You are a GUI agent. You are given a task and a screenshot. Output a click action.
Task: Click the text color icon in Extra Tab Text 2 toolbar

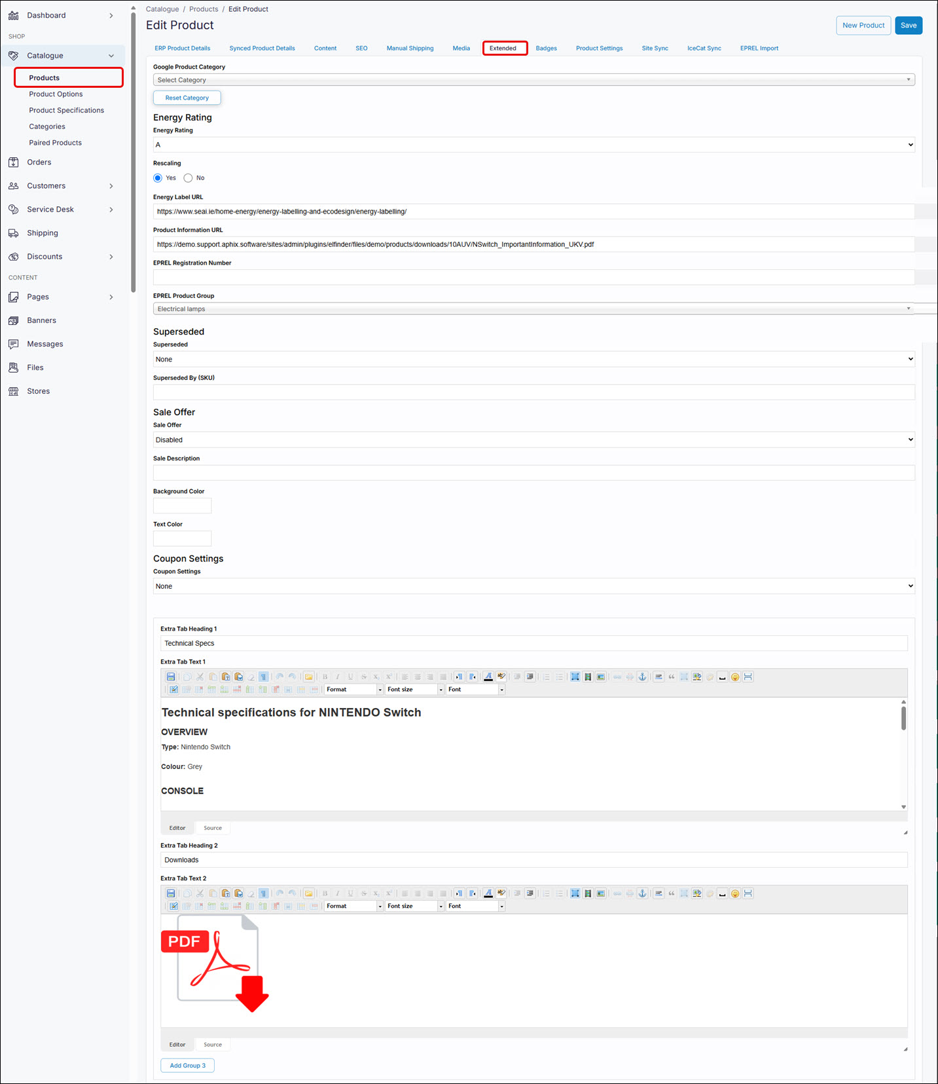click(488, 893)
